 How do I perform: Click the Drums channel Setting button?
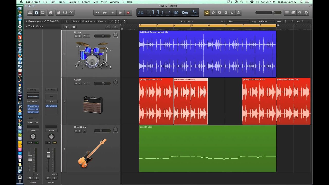pyautogui.click(x=33, y=90)
